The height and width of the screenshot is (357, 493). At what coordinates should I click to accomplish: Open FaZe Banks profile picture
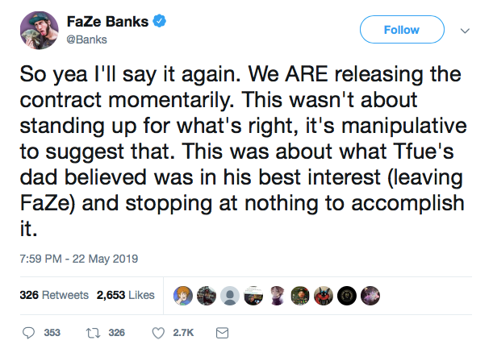tap(36, 31)
